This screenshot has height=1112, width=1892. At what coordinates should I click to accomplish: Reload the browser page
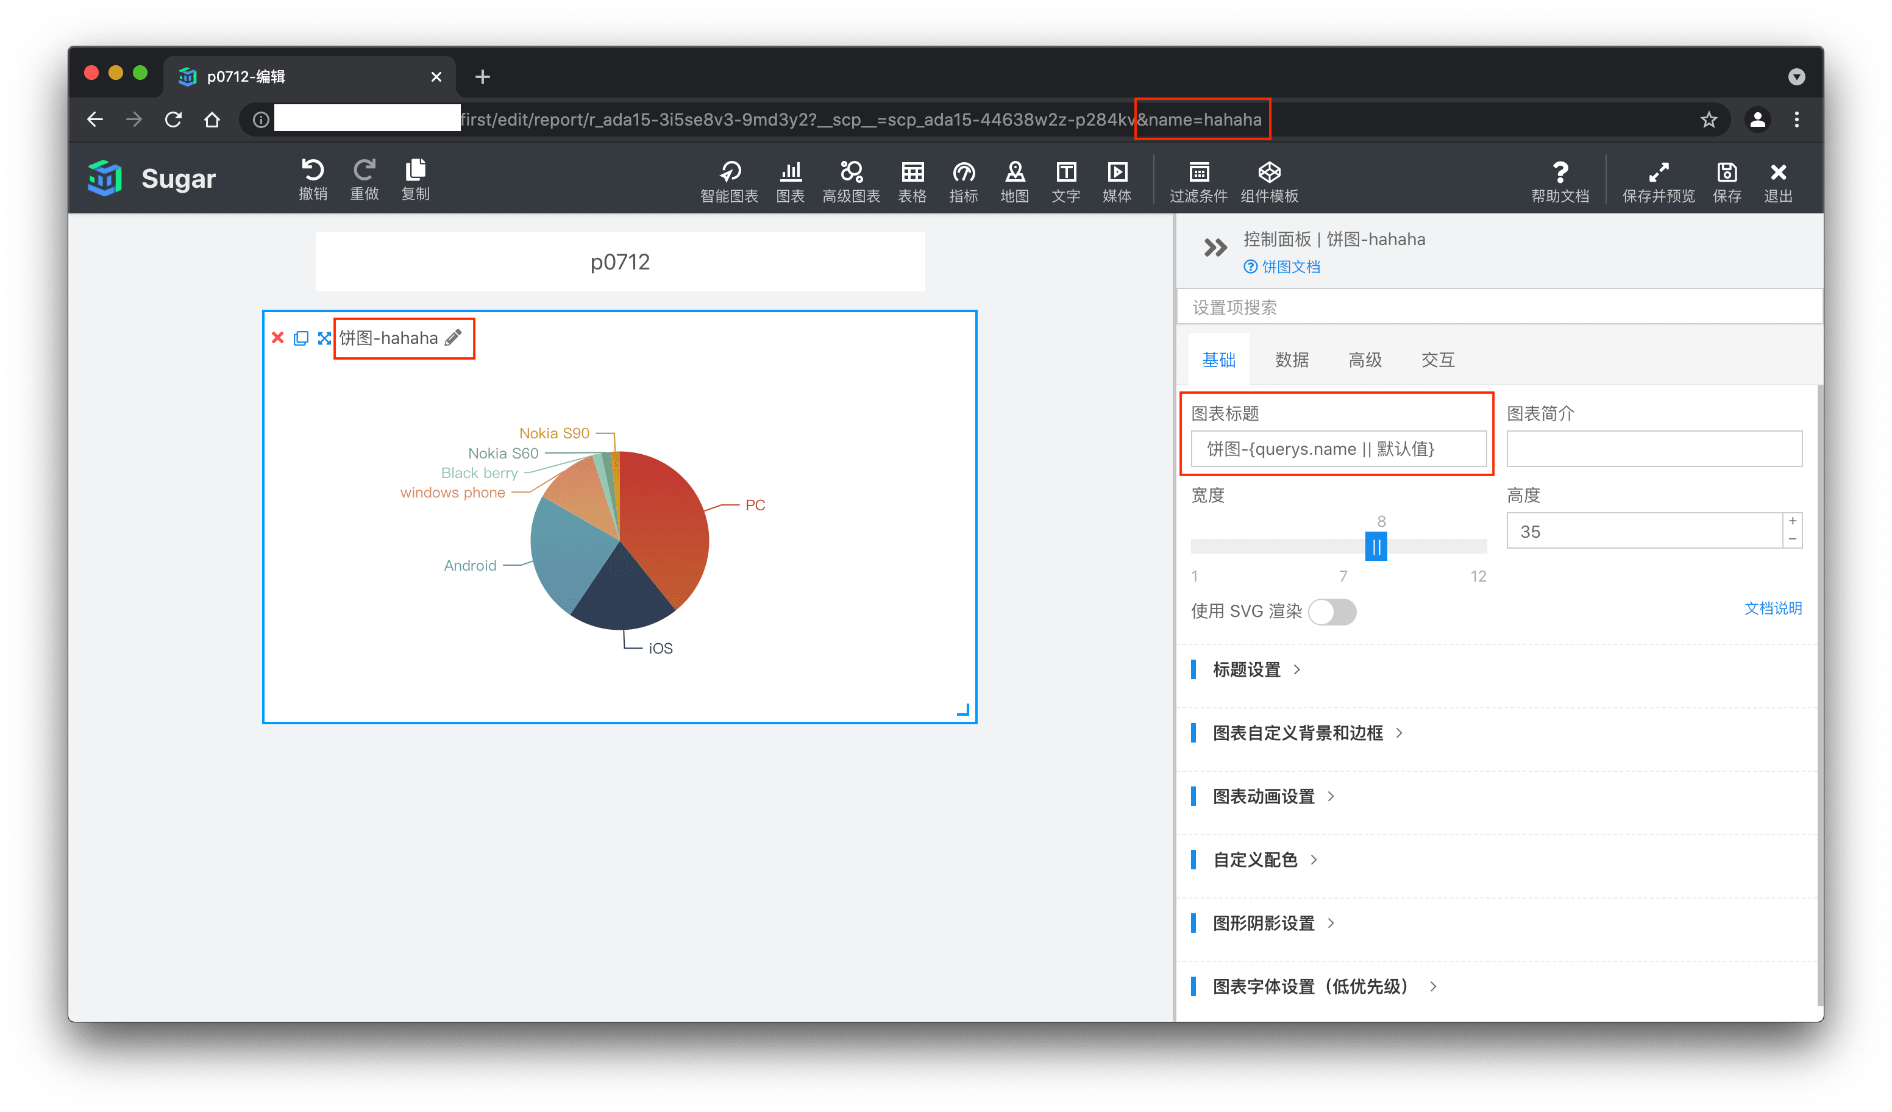(174, 119)
